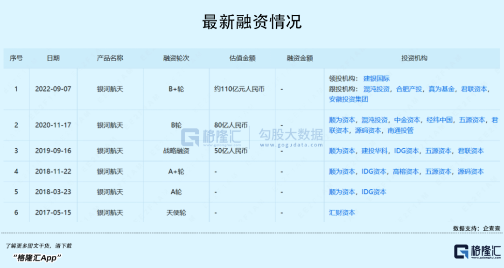504x268 pixels.
Task: Select the date cell 2018-11-22
Action: point(53,172)
